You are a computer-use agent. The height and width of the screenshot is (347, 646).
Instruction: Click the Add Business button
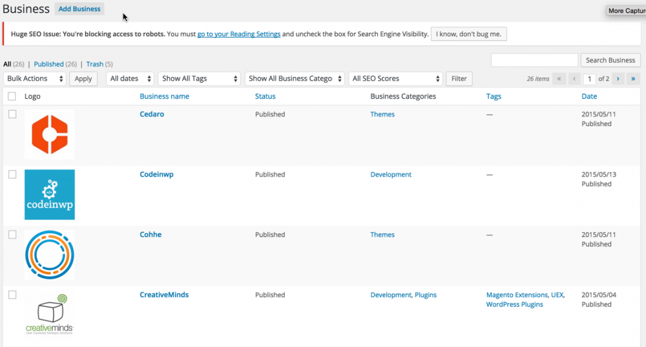[79, 9]
